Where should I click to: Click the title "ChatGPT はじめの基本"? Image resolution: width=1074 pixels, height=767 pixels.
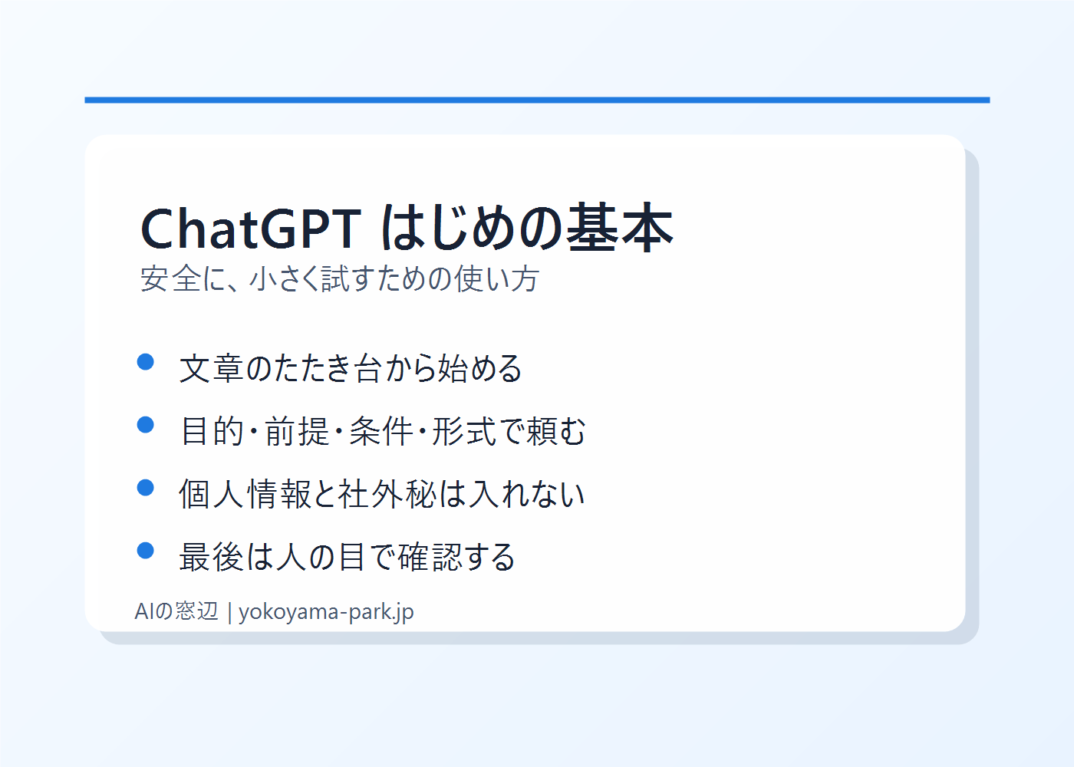click(x=407, y=228)
